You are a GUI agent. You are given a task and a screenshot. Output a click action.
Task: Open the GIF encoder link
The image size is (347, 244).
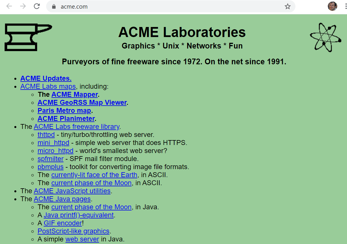(63, 223)
